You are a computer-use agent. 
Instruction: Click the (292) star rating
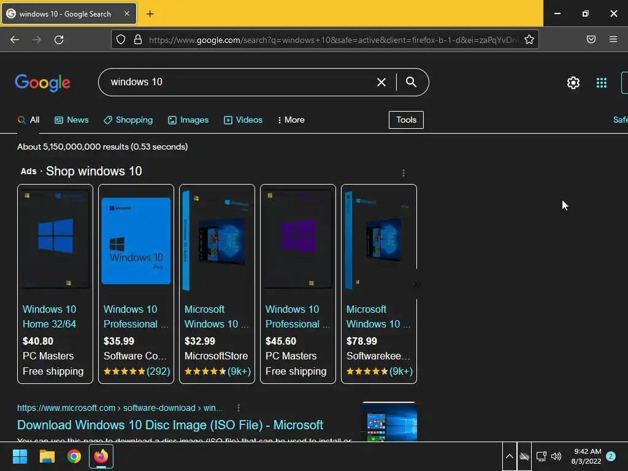(137, 371)
